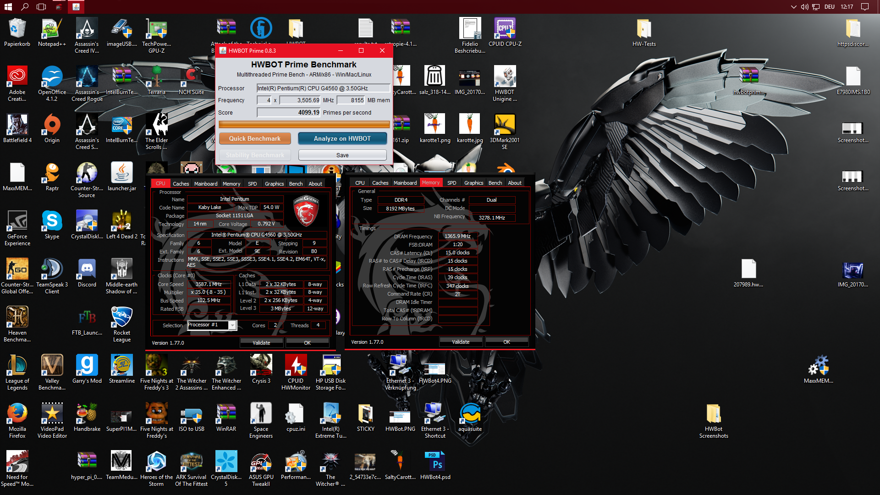The width and height of the screenshot is (880, 495).
Task: Click Analyze on HWBOT button
Action: pyautogui.click(x=342, y=138)
